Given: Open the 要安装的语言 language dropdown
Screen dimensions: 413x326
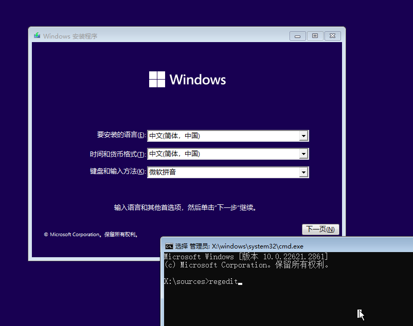Looking at the screenshot, I should [x=304, y=135].
